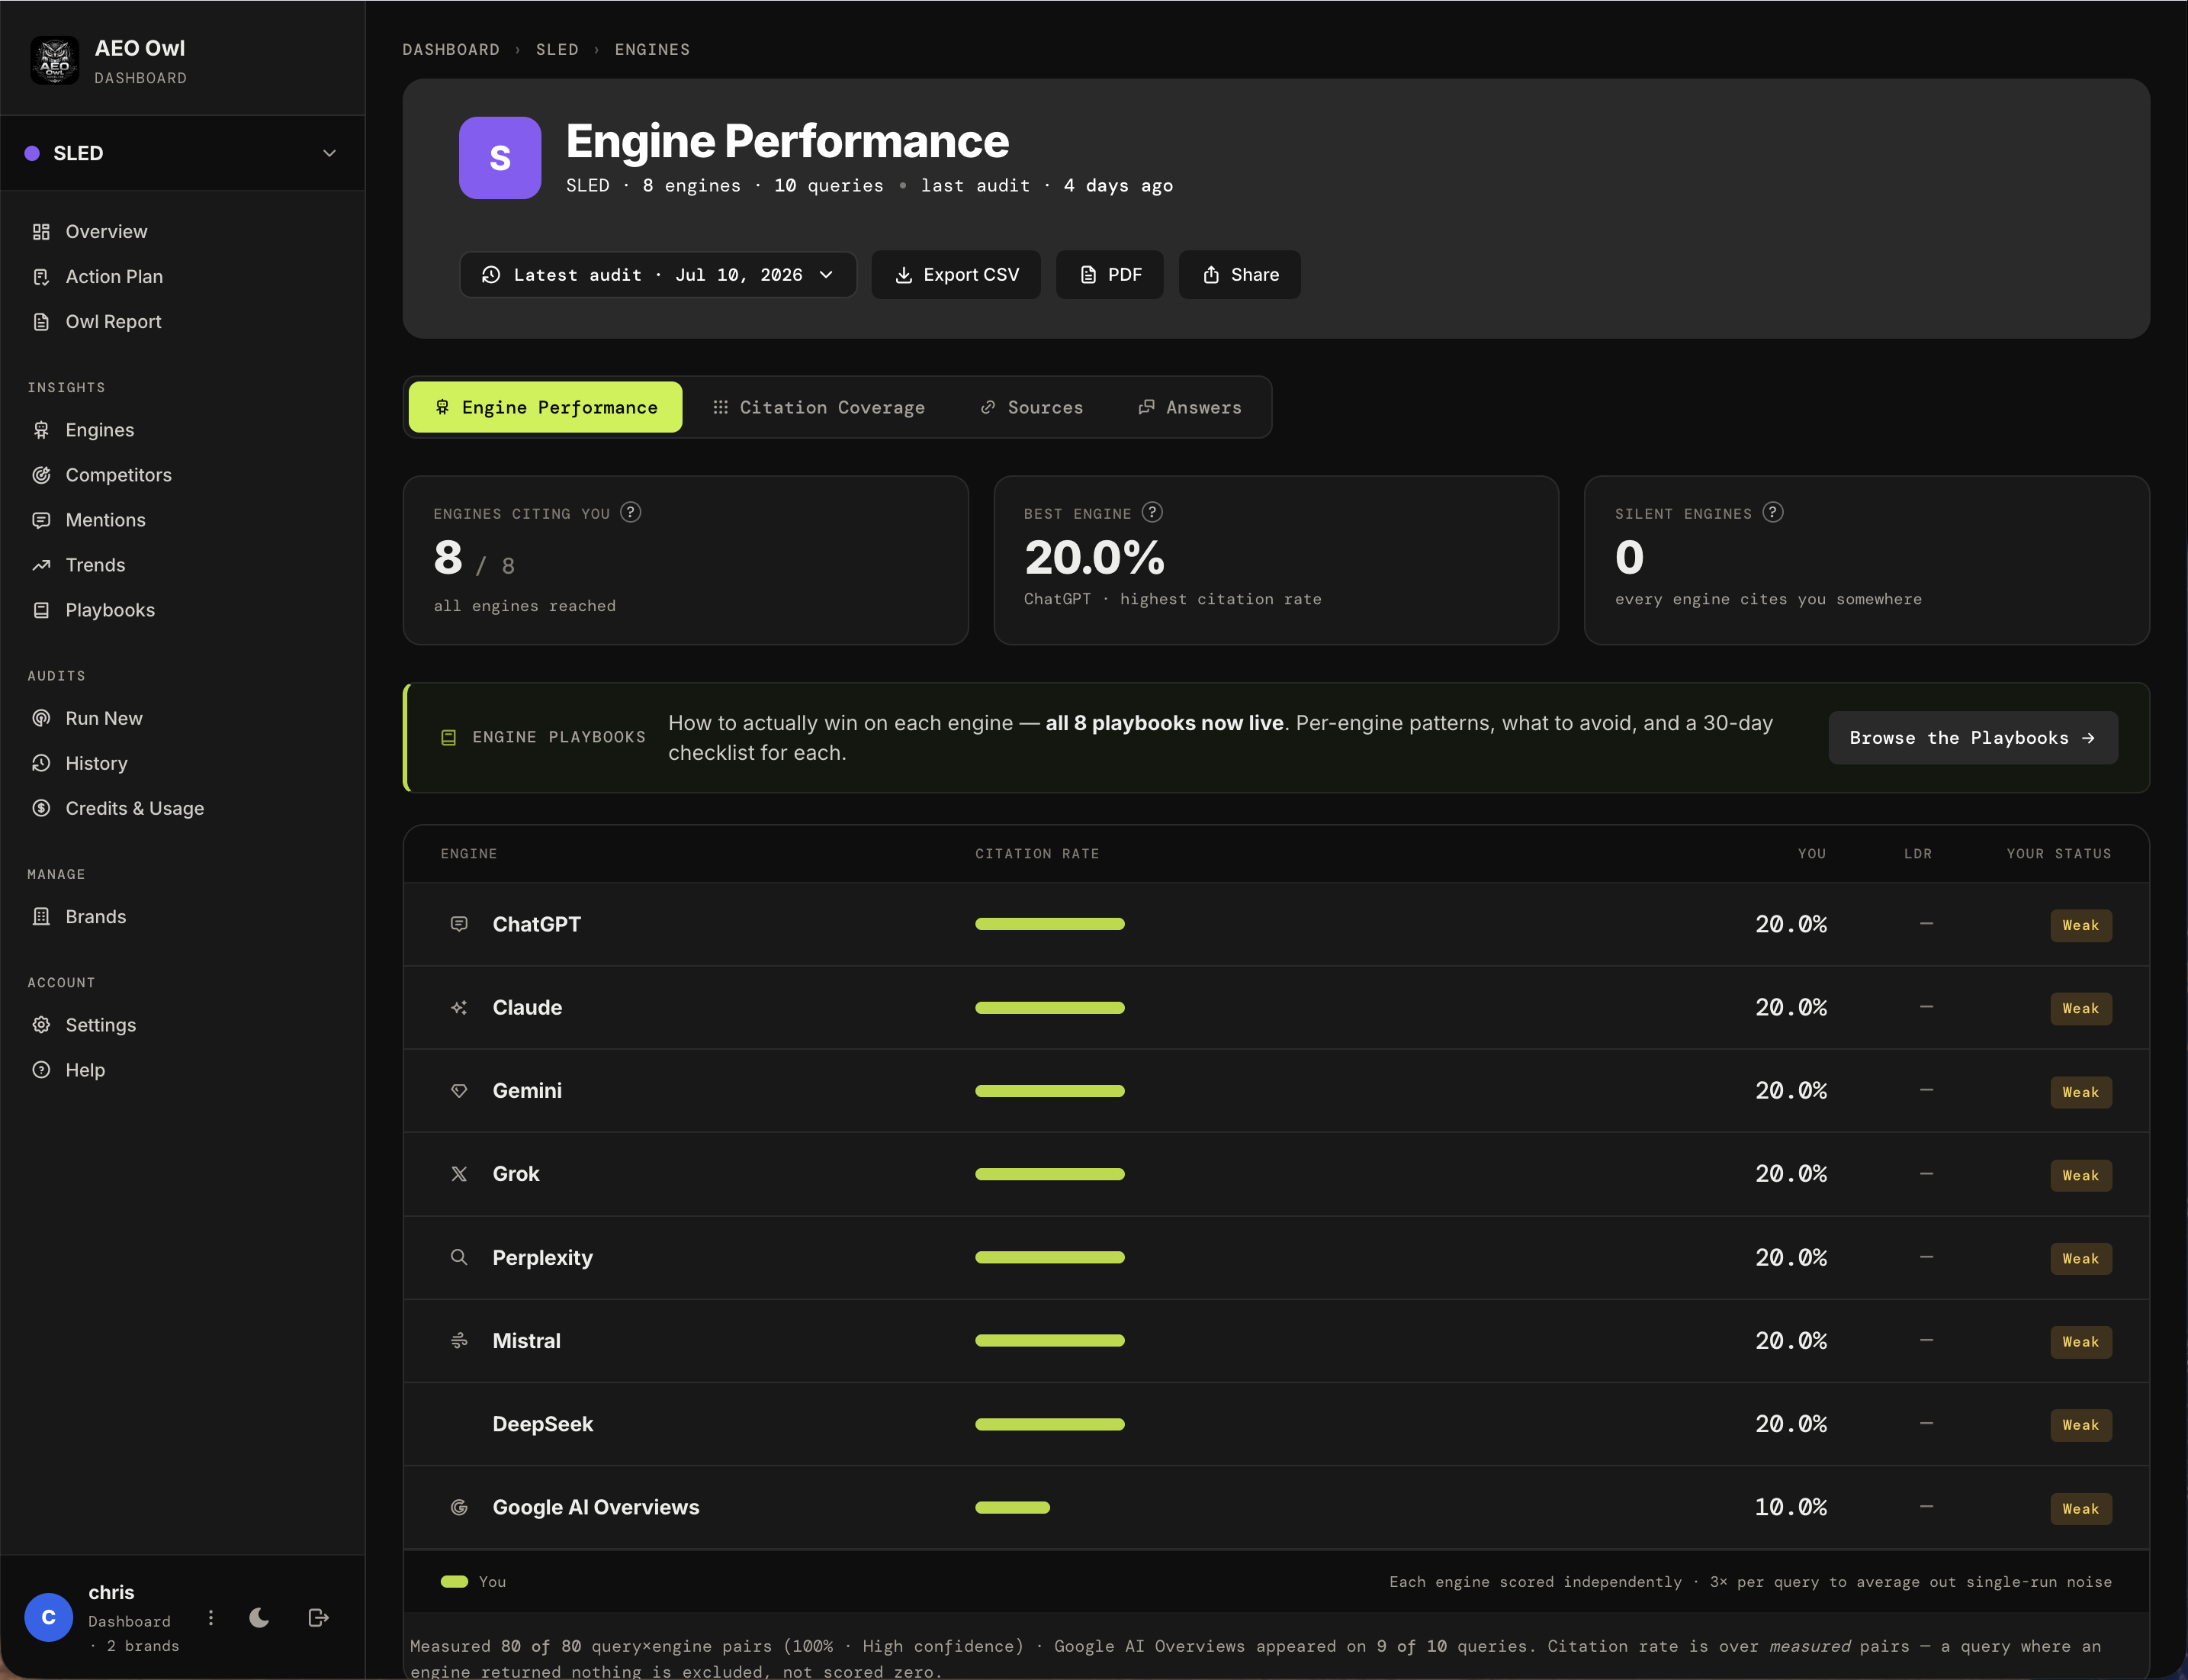
Task: Click the Your Status column header
Action: (x=2058, y=853)
